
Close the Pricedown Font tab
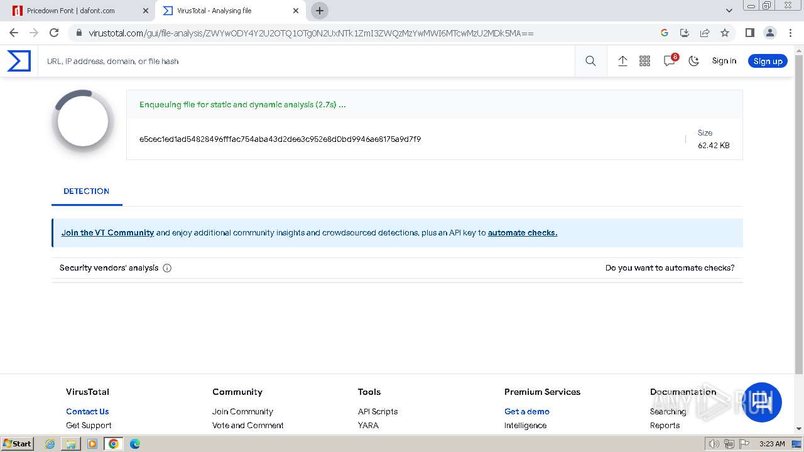pos(146,11)
